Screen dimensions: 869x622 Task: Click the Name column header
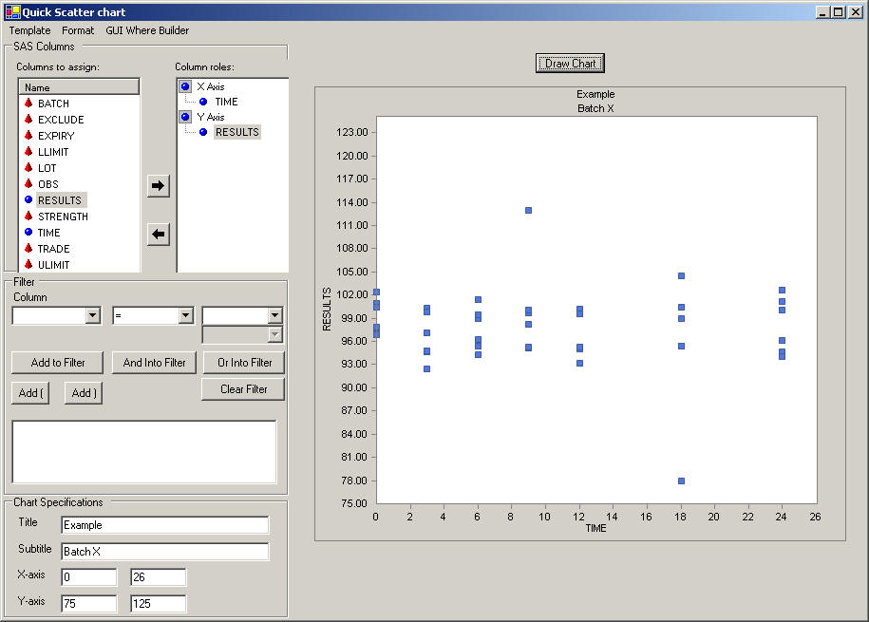pos(79,87)
